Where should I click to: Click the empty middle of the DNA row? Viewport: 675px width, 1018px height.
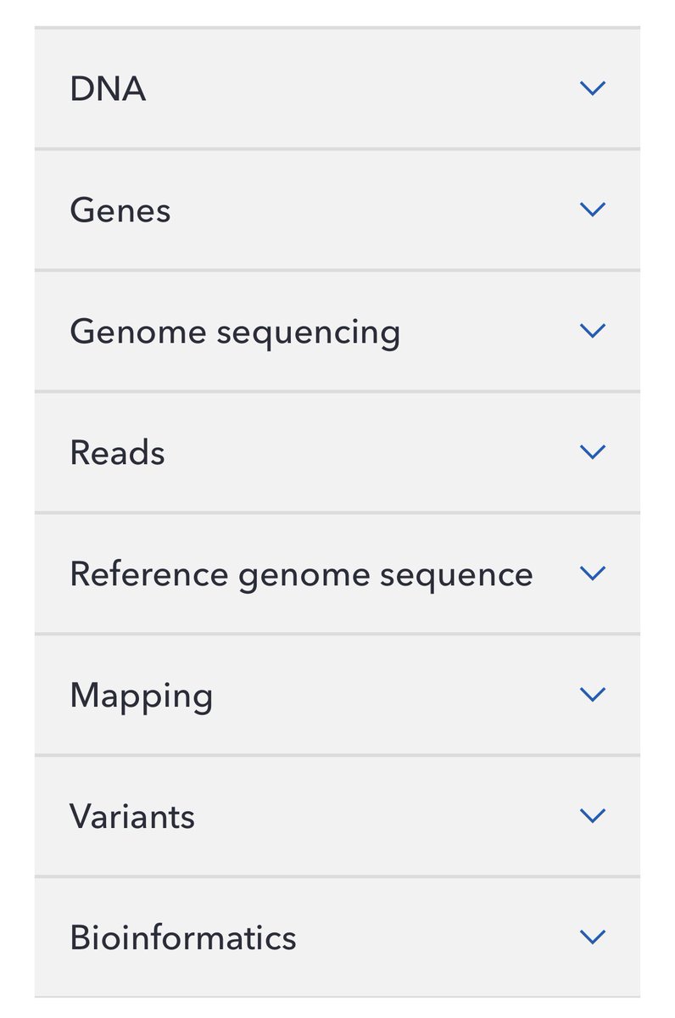(356, 88)
